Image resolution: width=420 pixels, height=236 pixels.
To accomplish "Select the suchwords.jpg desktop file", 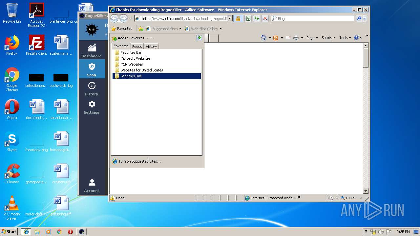I will pyautogui.click(x=61, y=80).
